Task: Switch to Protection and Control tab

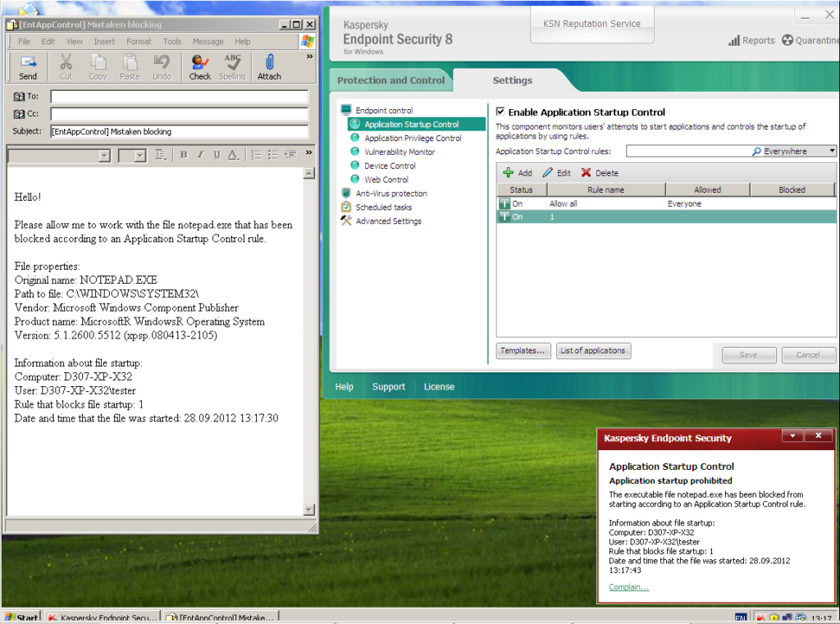Action: (x=391, y=80)
